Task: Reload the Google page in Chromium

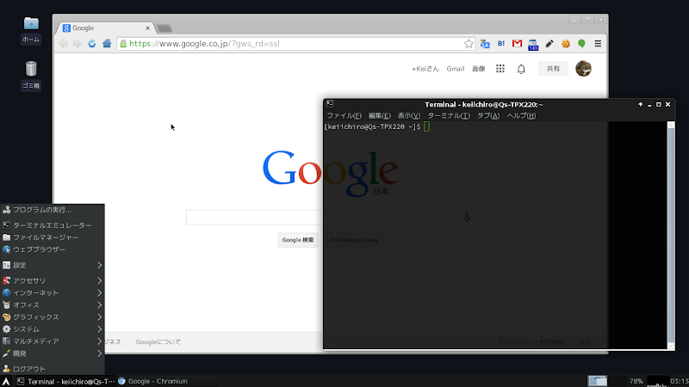Action: (x=92, y=44)
